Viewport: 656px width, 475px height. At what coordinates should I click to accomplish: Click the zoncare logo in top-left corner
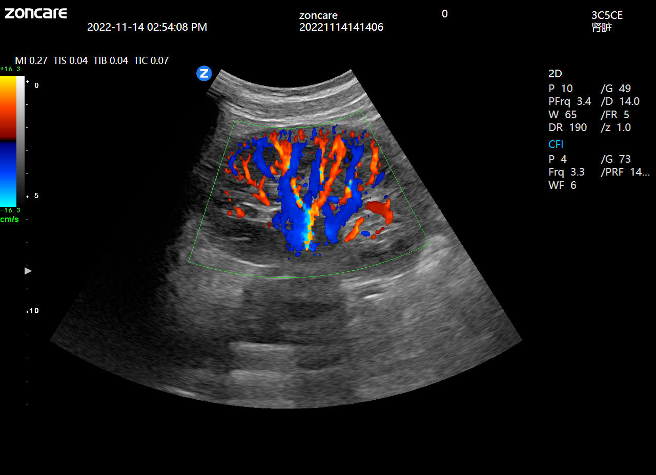coord(36,13)
